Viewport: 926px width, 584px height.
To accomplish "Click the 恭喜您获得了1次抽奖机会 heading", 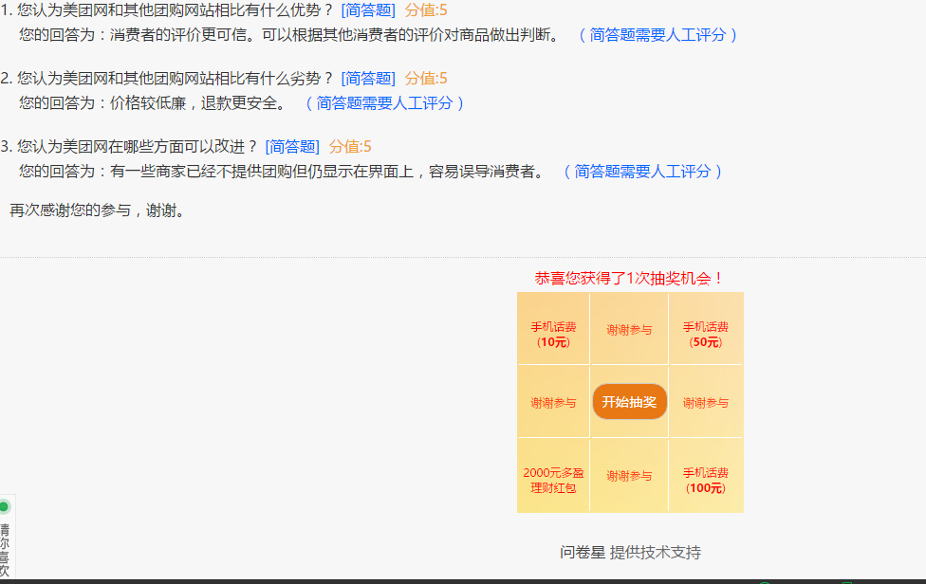I will click(630, 279).
